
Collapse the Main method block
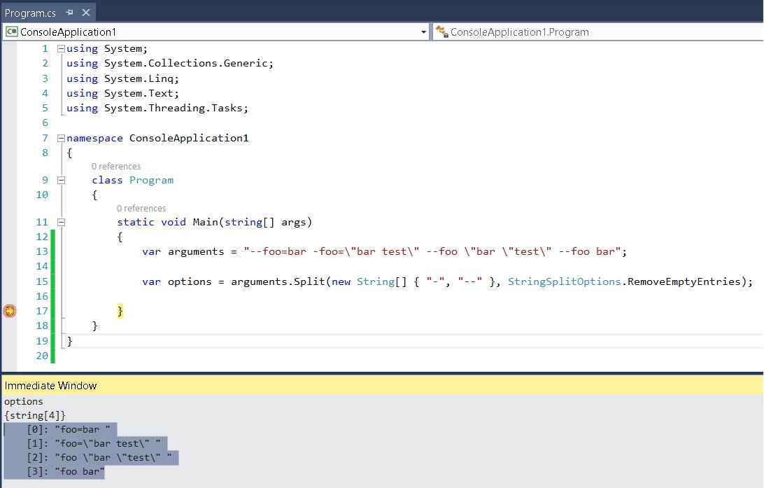pos(61,222)
